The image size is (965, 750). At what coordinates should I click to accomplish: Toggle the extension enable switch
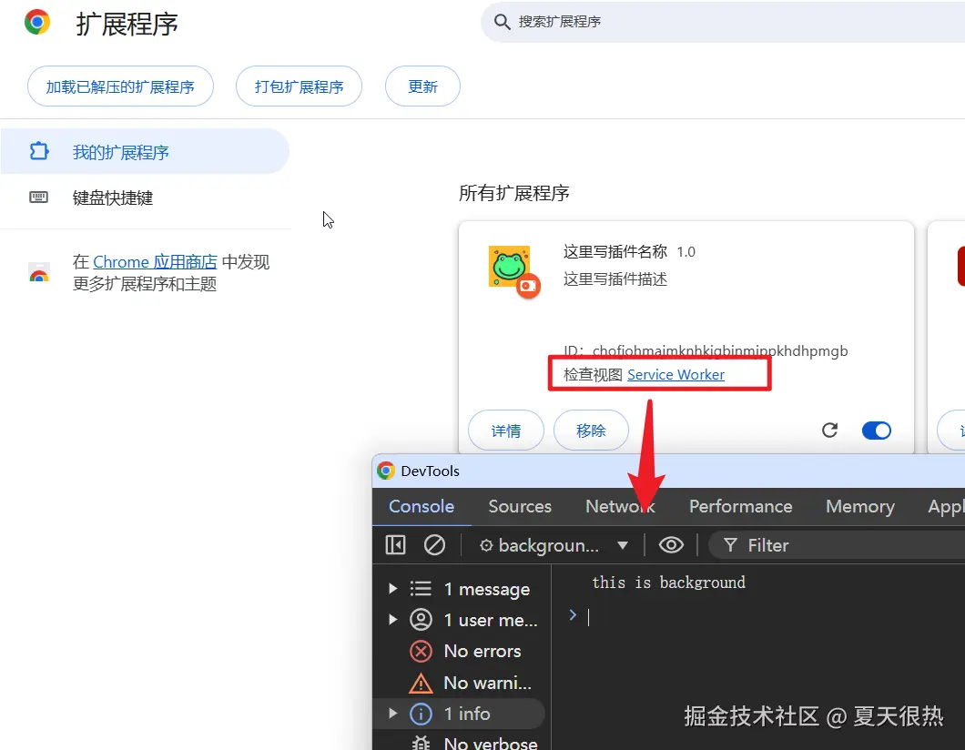tap(877, 430)
